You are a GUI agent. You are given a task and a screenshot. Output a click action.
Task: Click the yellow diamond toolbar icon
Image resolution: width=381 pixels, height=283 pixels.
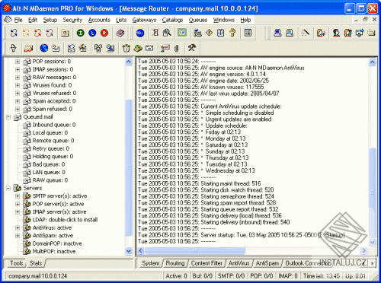pos(209,33)
